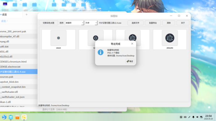This screenshot has height=121, width=216.
Task: Maximize the 採图标 window
Action: click(x=179, y=16)
